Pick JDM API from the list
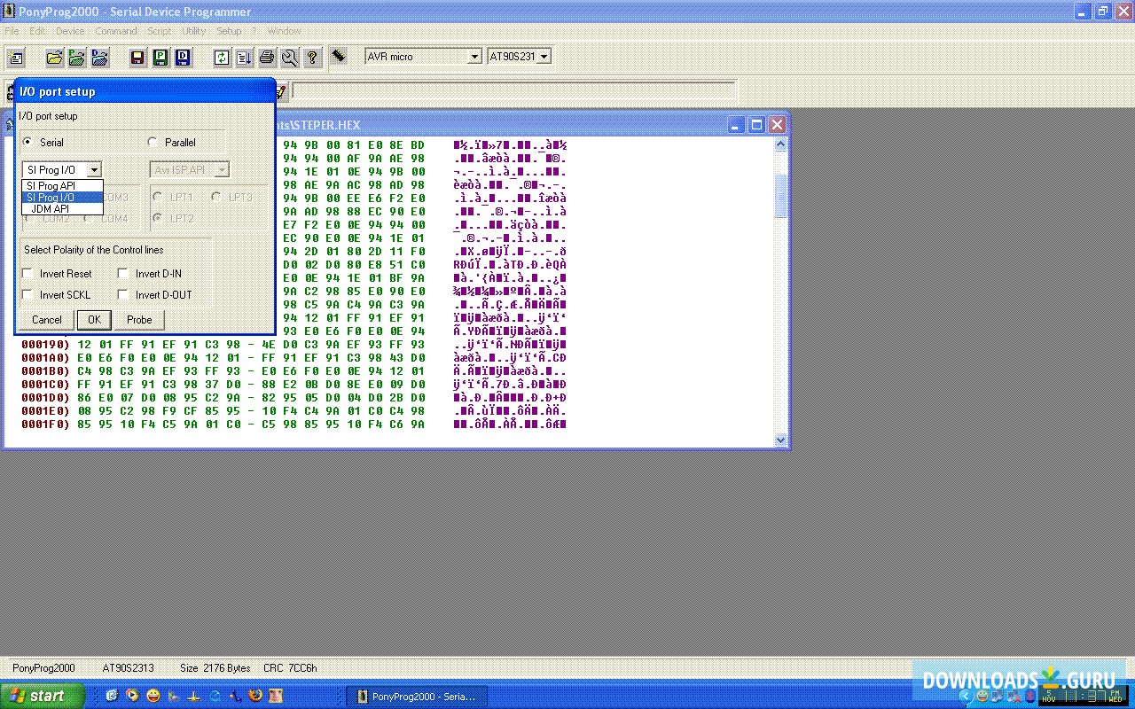 click(x=62, y=208)
